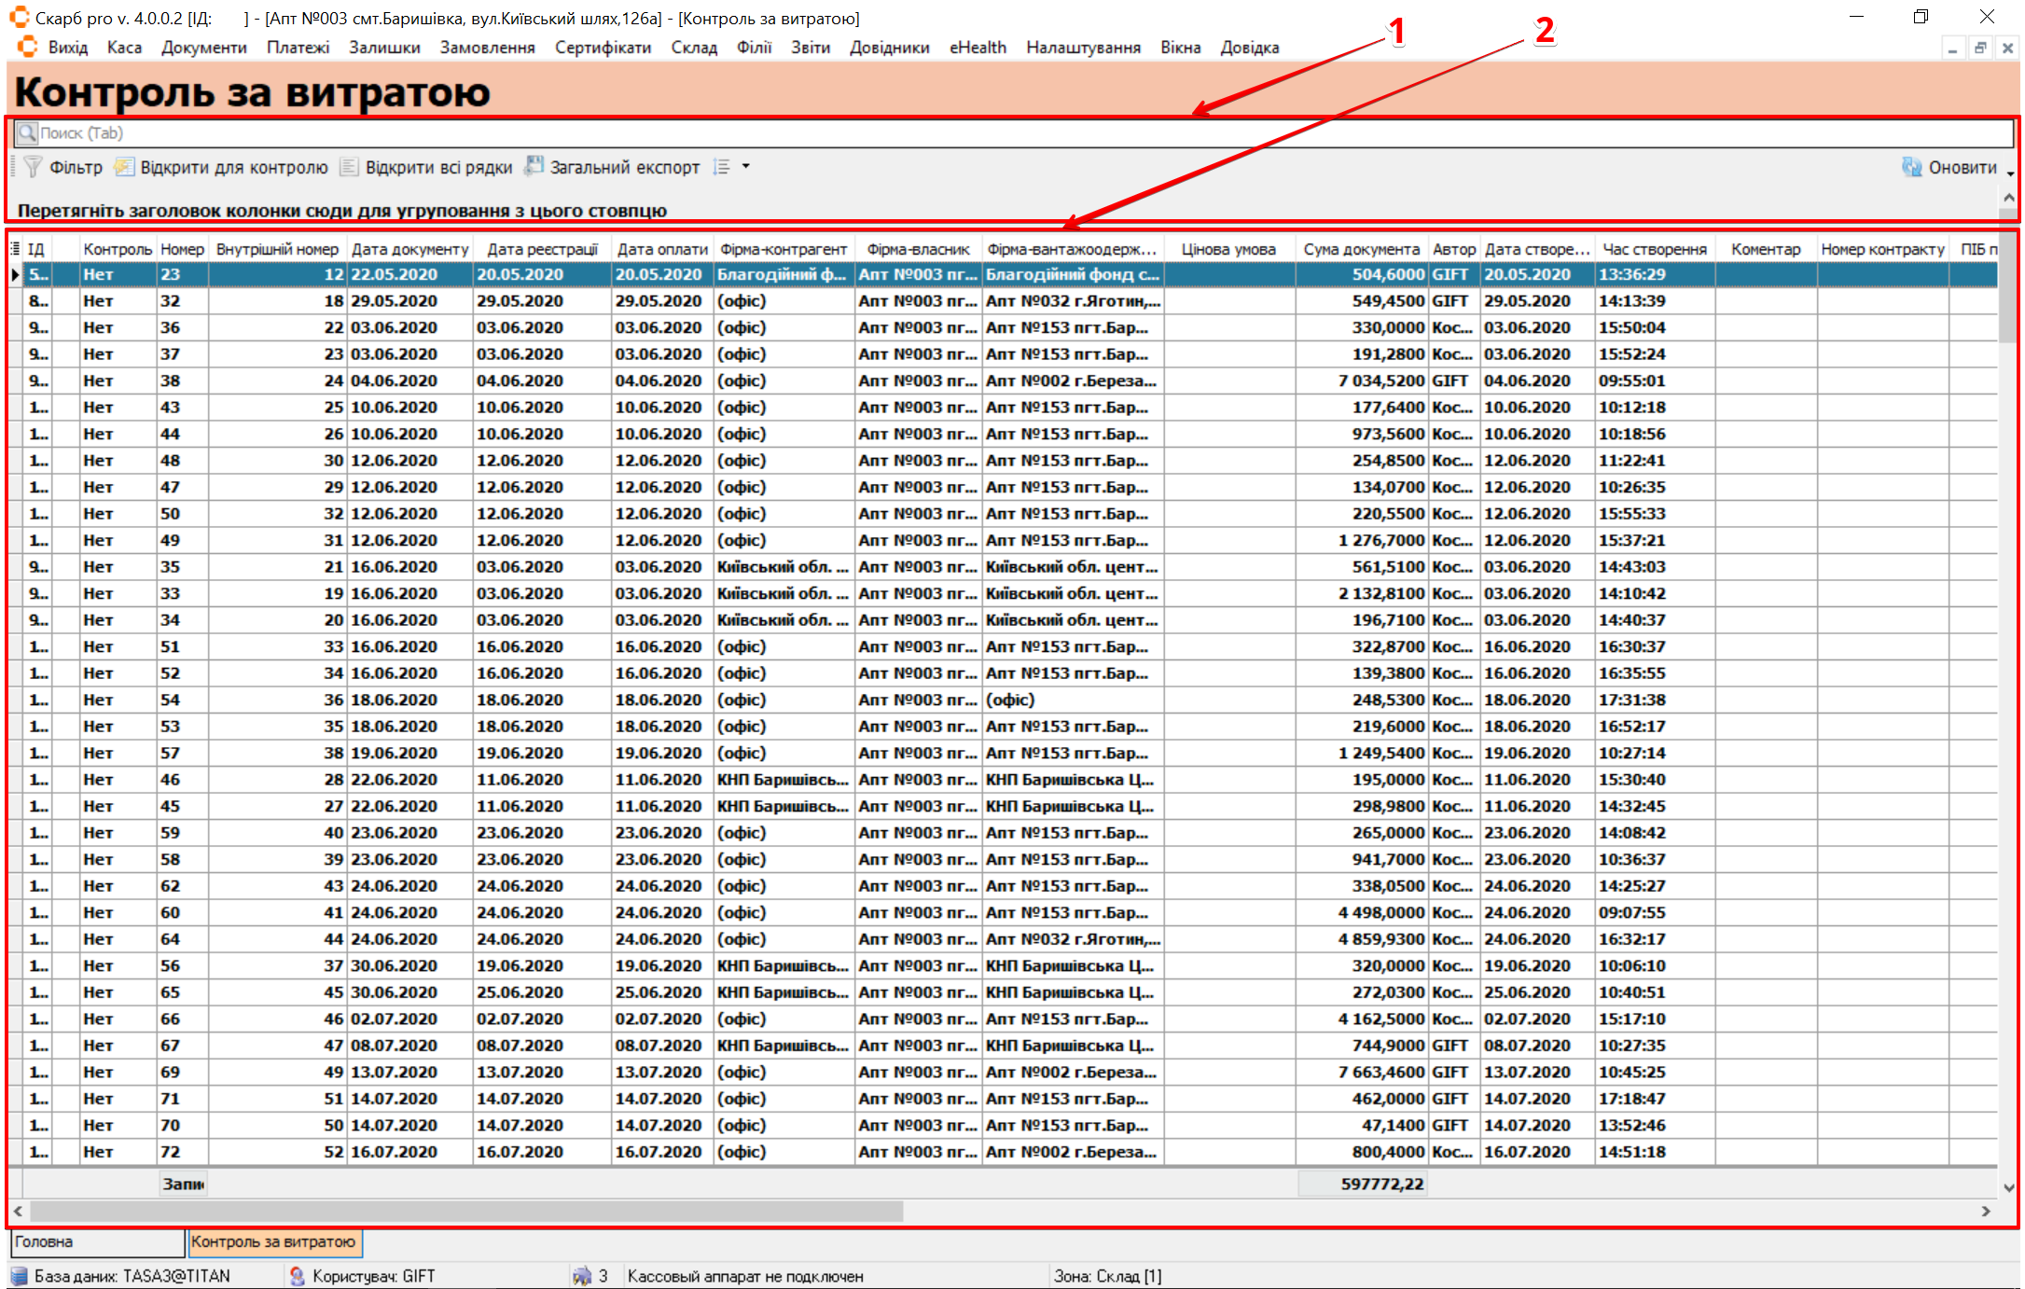Image resolution: width=2025 pixels, height=1289 pixels.
Task: Click the row-height lines icon in the toolbar
Action: pos(721,167)
